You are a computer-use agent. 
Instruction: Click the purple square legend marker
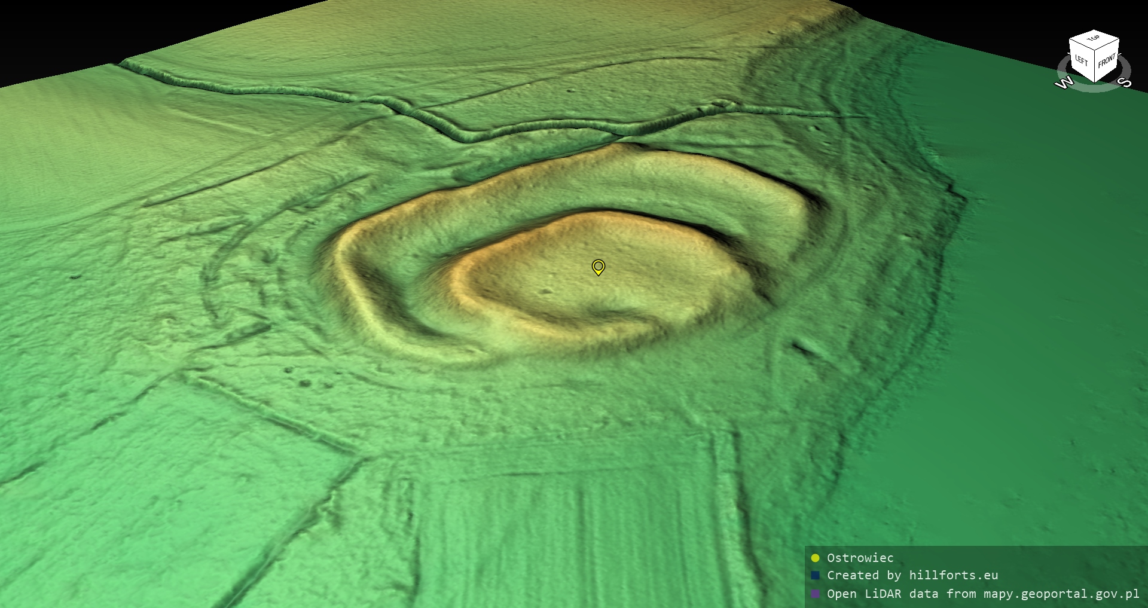[x=815, y=594]
